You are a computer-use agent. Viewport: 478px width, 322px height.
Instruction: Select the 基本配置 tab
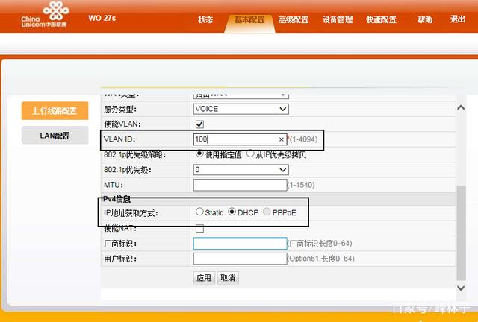pos(249,20)
